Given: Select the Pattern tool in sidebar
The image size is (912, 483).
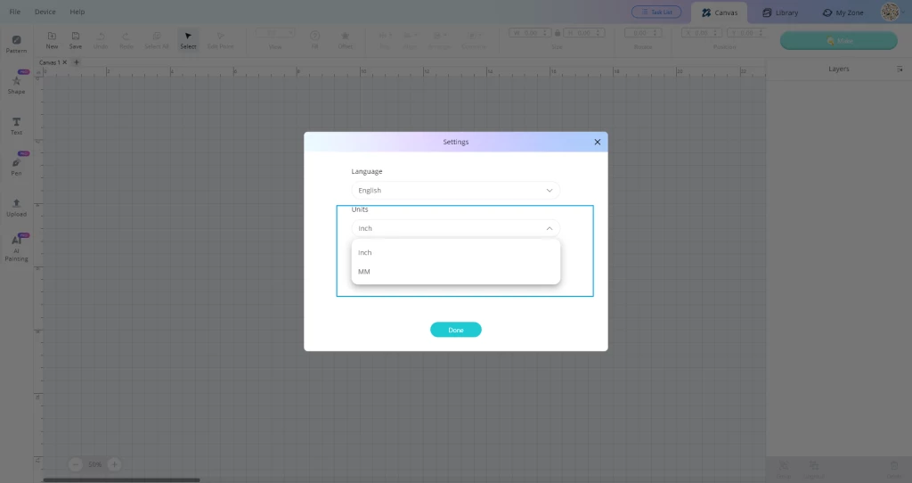Looking at the screenshot, I should [16, 45].
